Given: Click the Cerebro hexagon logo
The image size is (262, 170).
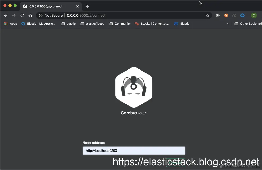Looking at the screenshot, I should click(134, 87).
